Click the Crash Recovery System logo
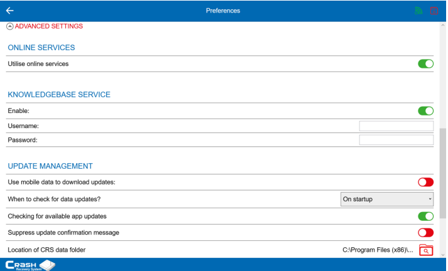Viewport: 448px width, 271px height. 30,265
